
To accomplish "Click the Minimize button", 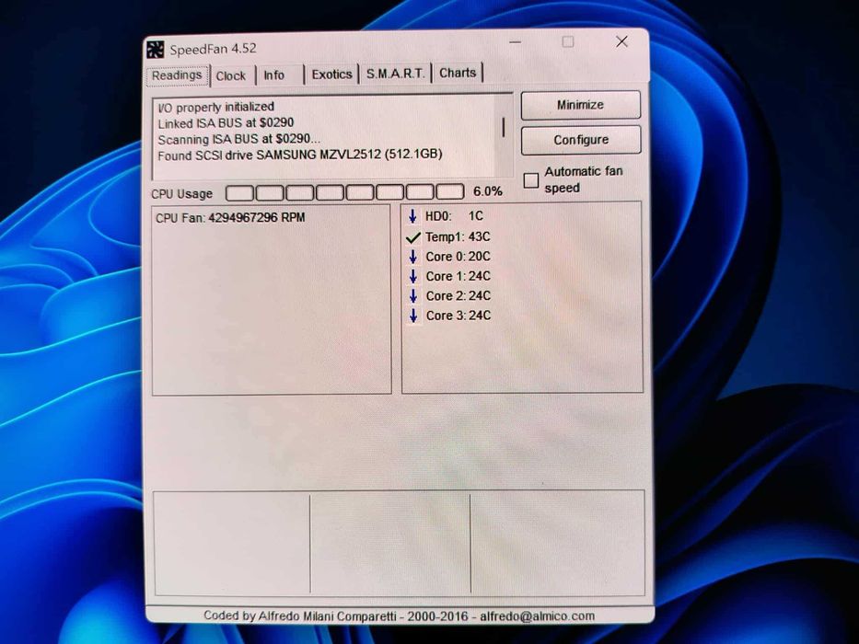I will click(581, 105).
